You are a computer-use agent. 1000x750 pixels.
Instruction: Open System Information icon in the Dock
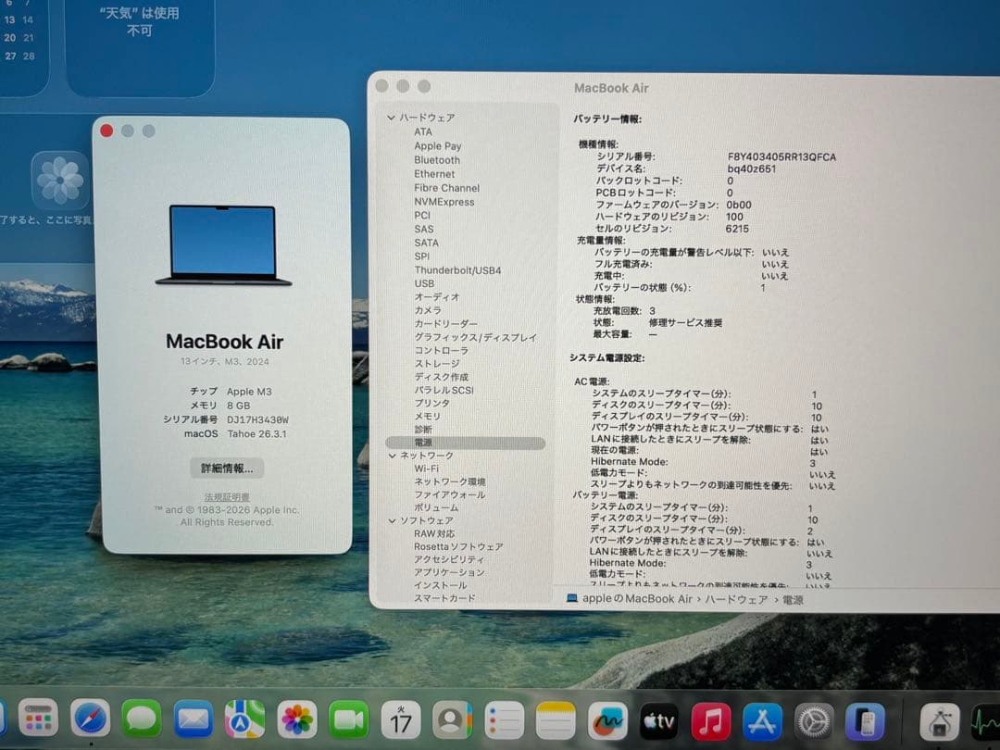(x=940, y=722)
